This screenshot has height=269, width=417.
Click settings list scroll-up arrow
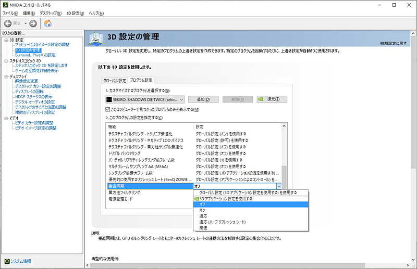284,126
